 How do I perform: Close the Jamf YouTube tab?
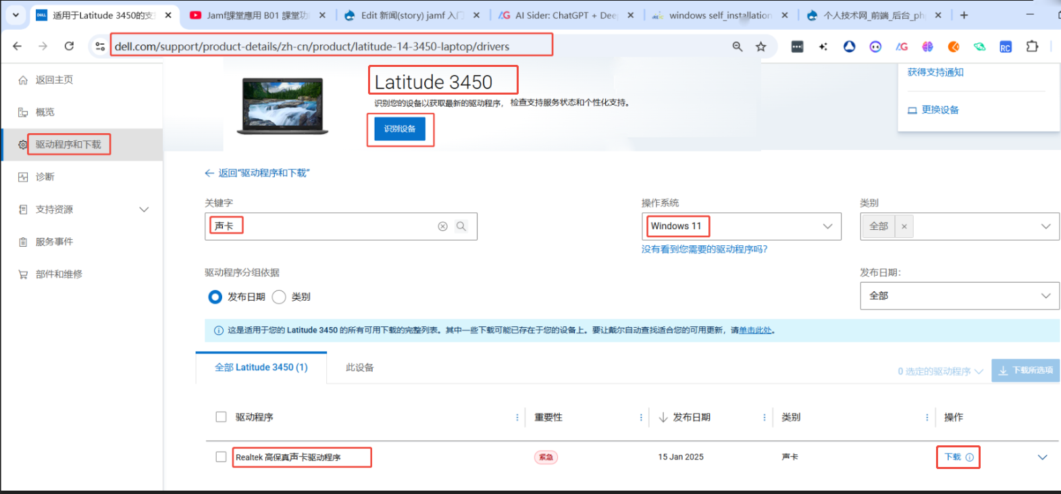[322, 15]
